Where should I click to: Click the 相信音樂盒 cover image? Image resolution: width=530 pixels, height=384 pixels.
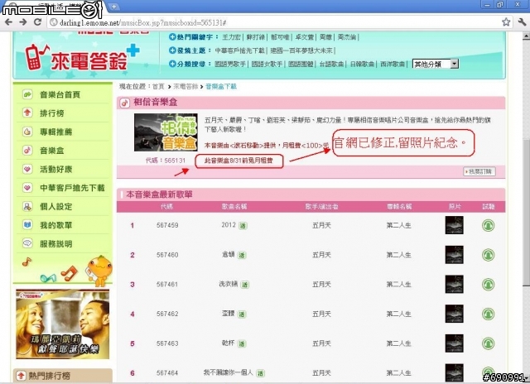pos(166,132)
